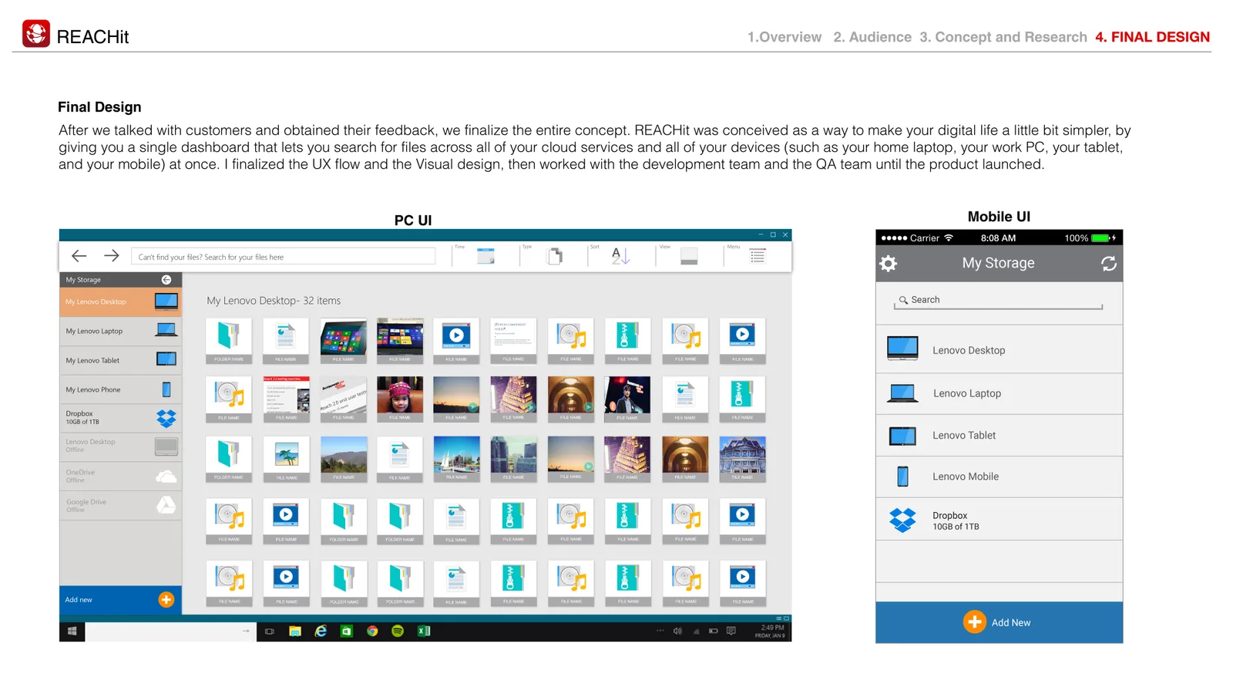Open the green Store icon on taskbar
The height and width of the screenshot is (694, 1233).
(347, 632)
